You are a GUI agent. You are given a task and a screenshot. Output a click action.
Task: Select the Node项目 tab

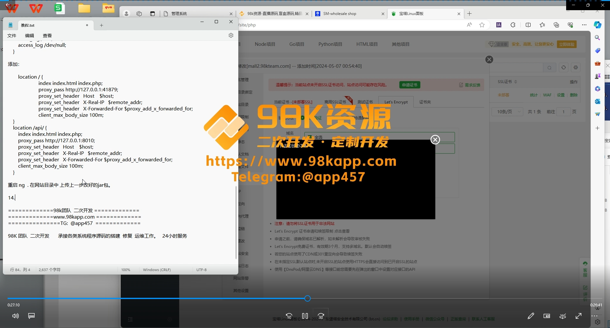coord(265,44)
